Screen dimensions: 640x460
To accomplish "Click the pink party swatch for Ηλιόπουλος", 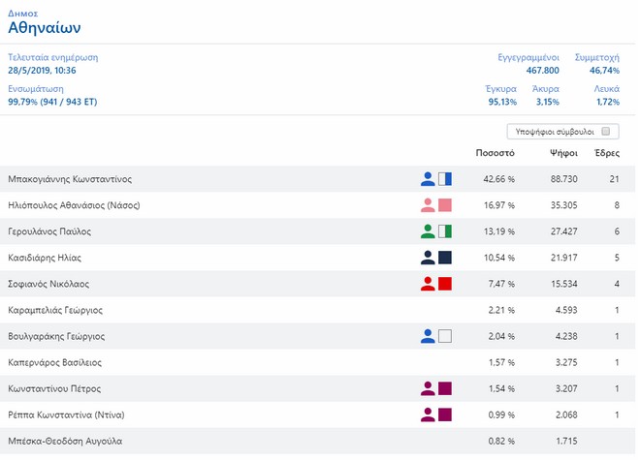I will [x=445, y=205].
